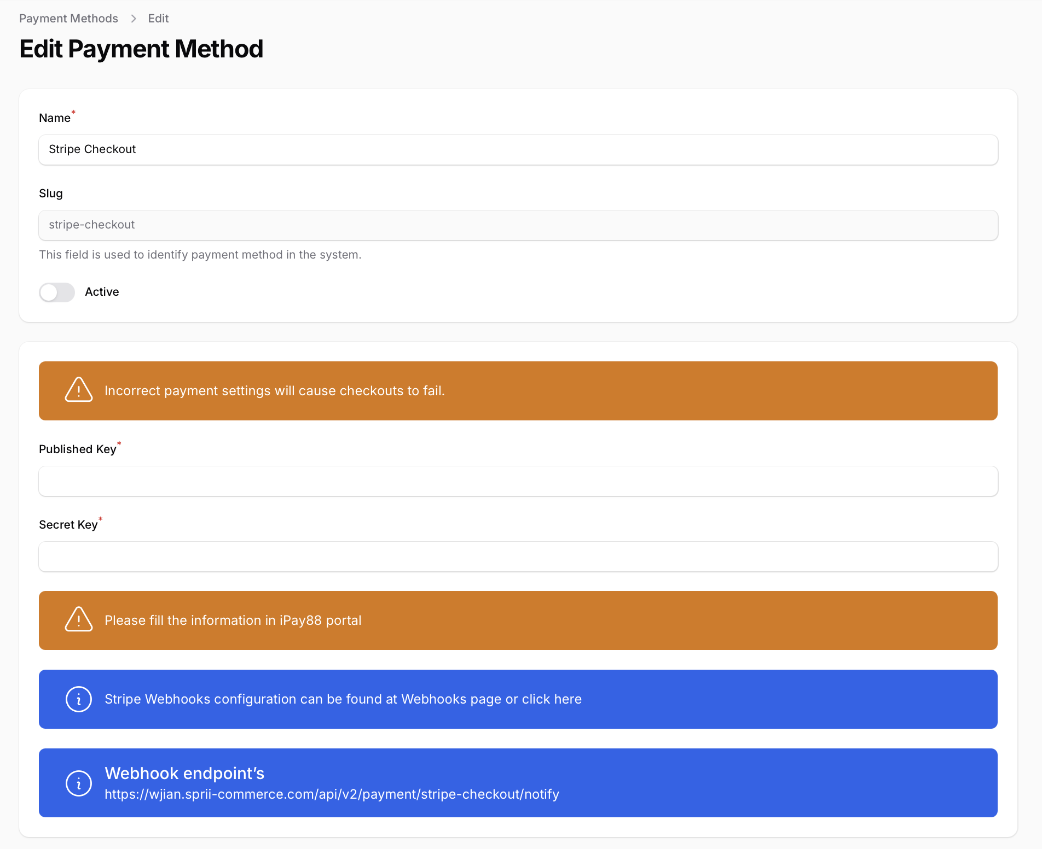1042x849 pixels.
Task: Focus the Published Key input
Action: coord(518,481)
